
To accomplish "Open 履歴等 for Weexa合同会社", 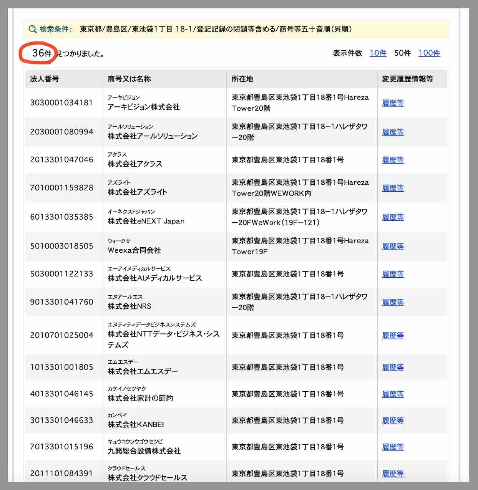I will pyautogui.click(x=393, y=247).
